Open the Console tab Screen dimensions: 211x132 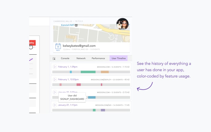tap(65, 58)
